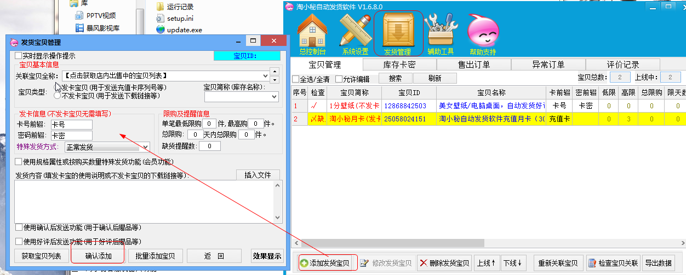Select table row 淘小秘月卡
The height and width of the screenshot is (275, 686).
(488, 119)
